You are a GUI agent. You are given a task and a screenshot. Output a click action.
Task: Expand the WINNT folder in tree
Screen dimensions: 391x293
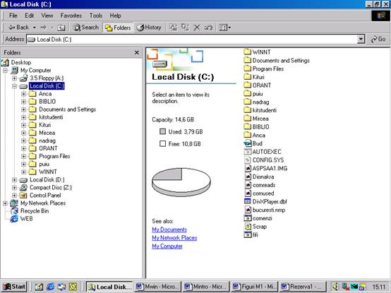pyautogui.click(x=24, y=172)
